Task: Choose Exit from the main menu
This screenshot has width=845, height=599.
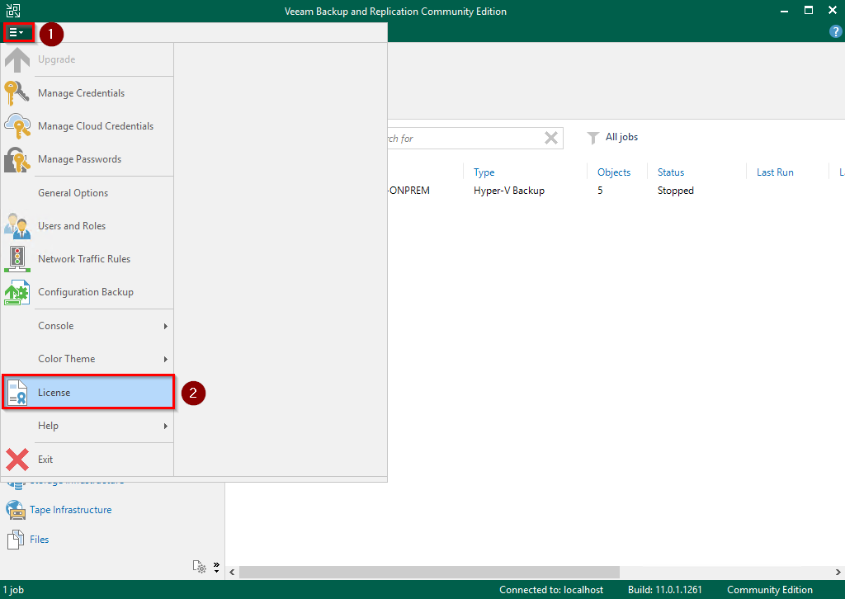Action: coord(87,460)
